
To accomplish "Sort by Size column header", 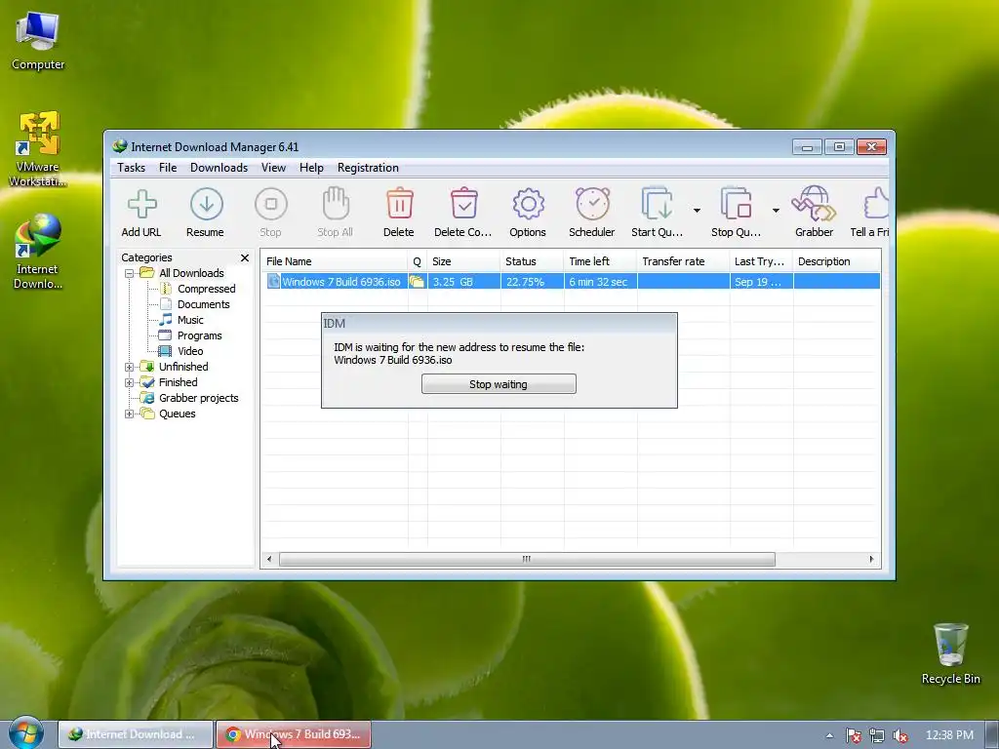I will 463,261.
